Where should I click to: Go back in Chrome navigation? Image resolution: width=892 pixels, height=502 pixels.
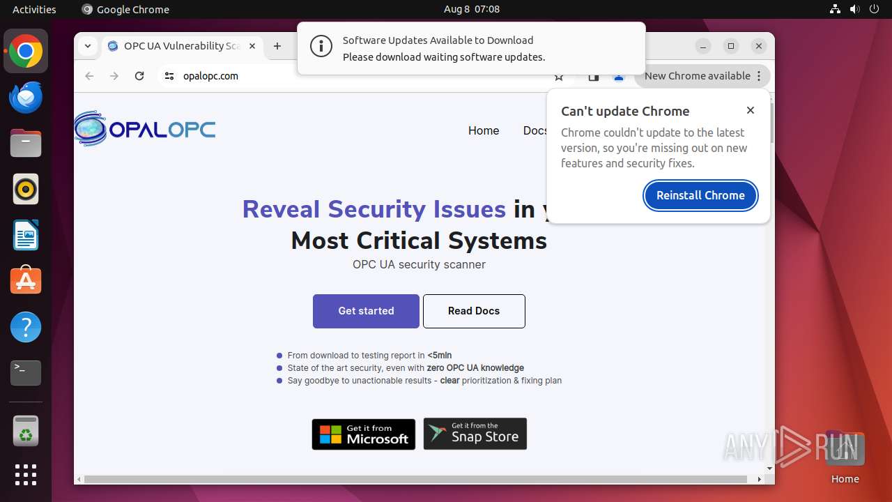coord(89,76)
